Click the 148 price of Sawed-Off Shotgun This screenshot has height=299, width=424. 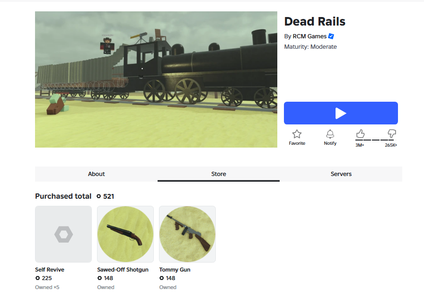click(108, 278)
